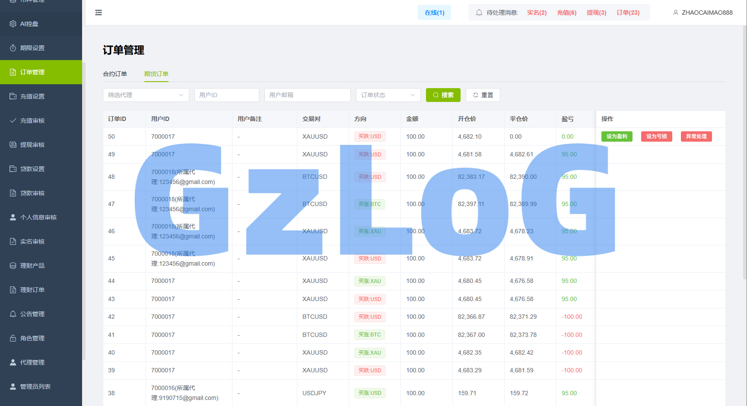Click close price 82,371.29 in order 42

pos(523,317)
